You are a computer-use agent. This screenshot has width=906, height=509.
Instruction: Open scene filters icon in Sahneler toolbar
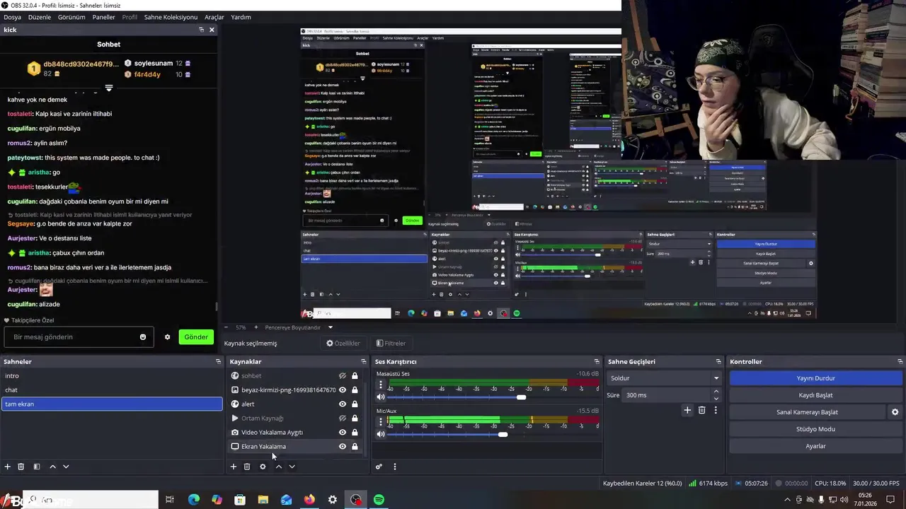(x=37, y=467)
